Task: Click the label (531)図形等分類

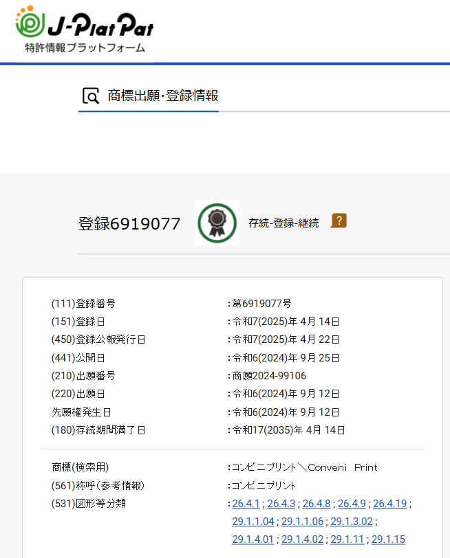Action: (88, 504)
